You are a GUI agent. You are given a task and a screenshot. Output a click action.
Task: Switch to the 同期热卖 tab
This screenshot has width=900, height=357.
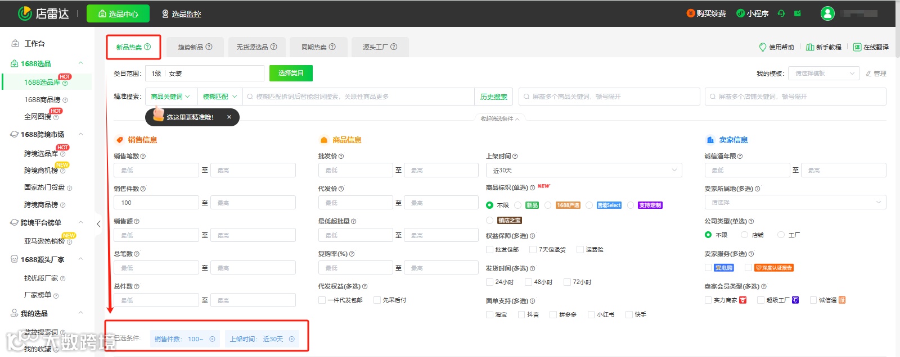[318, 47]
